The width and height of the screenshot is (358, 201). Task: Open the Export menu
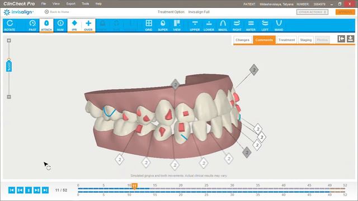coord(71,4)
